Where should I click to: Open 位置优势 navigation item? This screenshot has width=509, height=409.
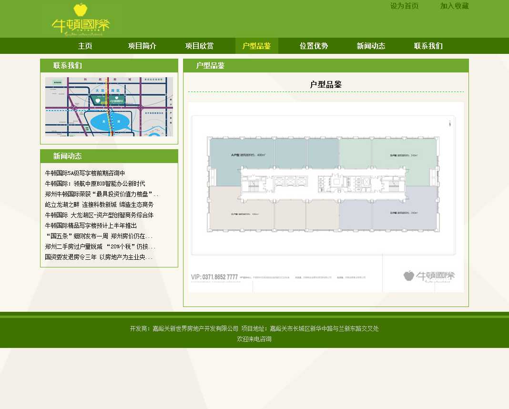(314, 46)
